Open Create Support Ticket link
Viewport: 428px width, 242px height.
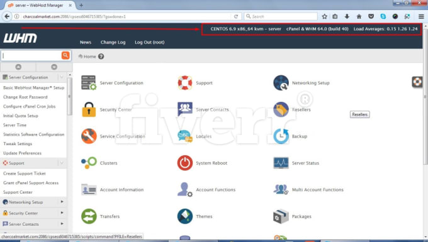[x=25, y=173]
